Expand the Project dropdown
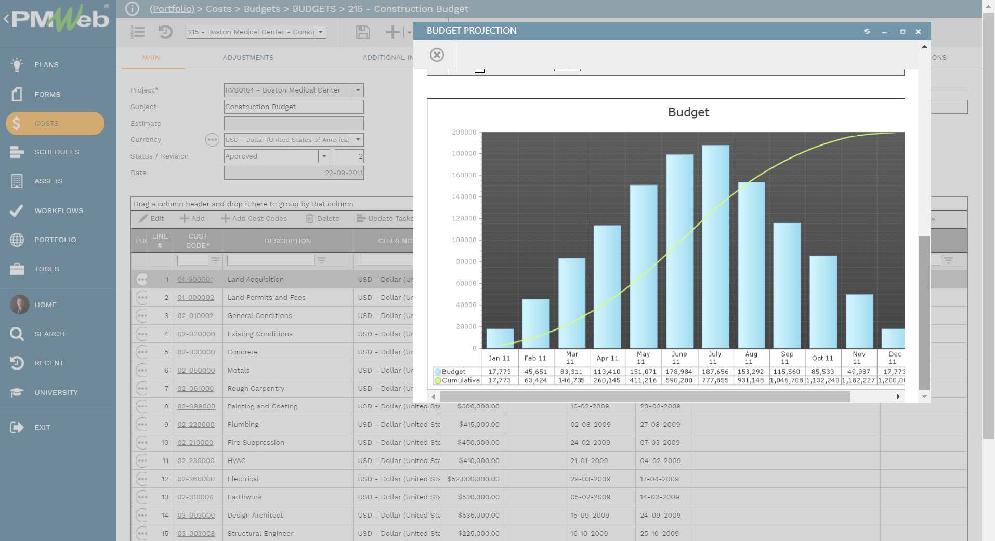 (x=358, y=90)
